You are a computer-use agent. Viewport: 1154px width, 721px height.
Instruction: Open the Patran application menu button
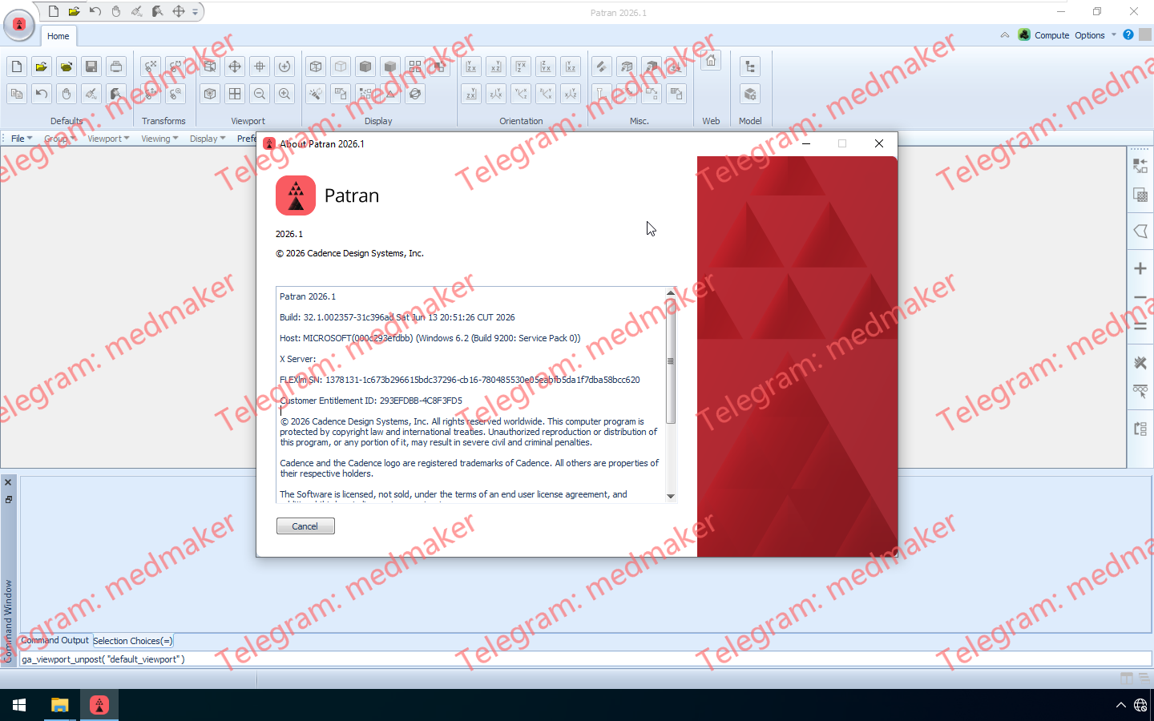19,25
